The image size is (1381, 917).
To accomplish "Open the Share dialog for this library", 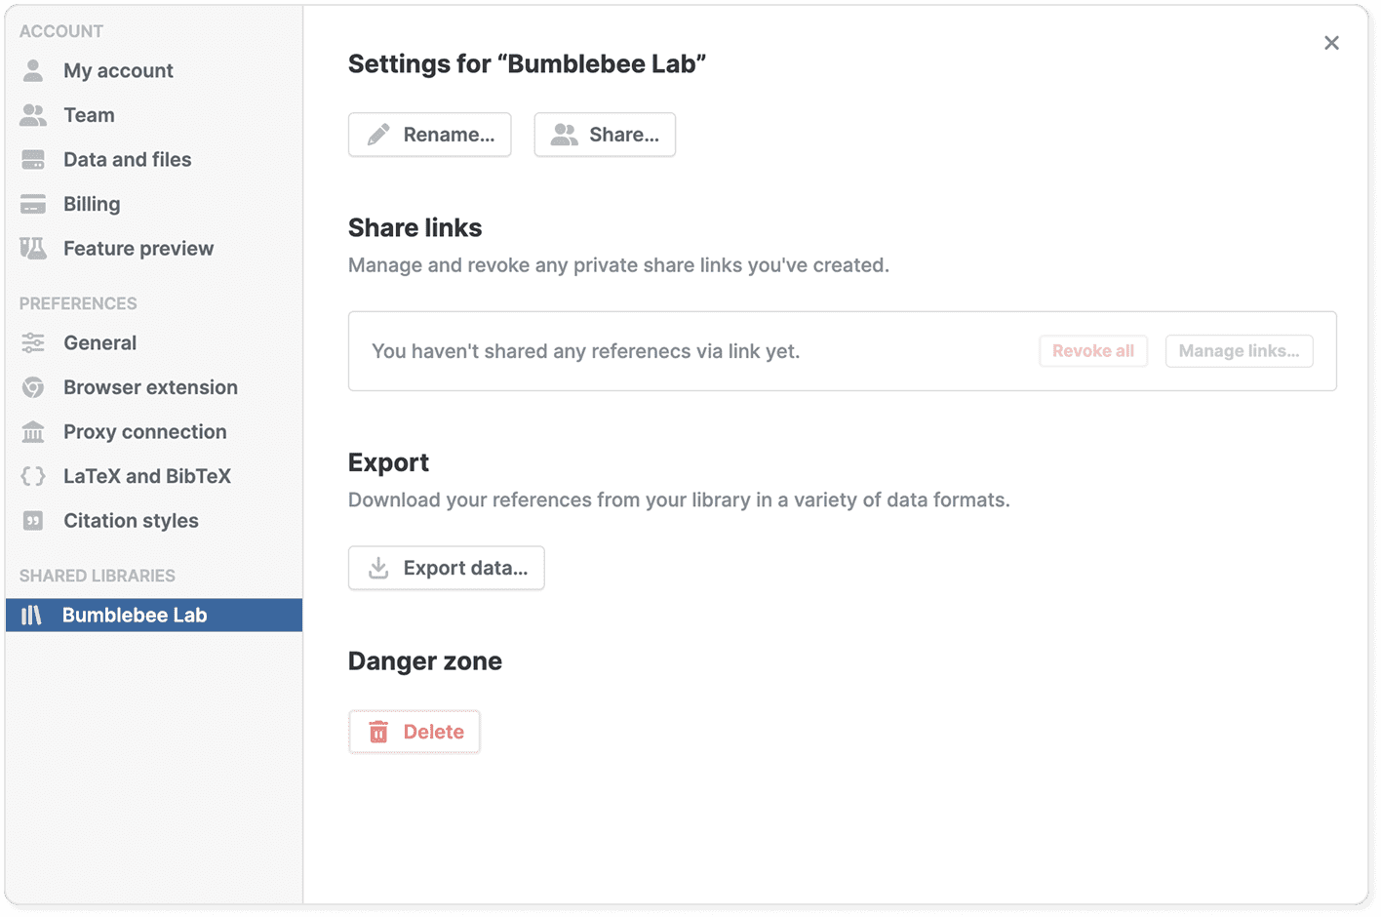I will pos(605,135).
